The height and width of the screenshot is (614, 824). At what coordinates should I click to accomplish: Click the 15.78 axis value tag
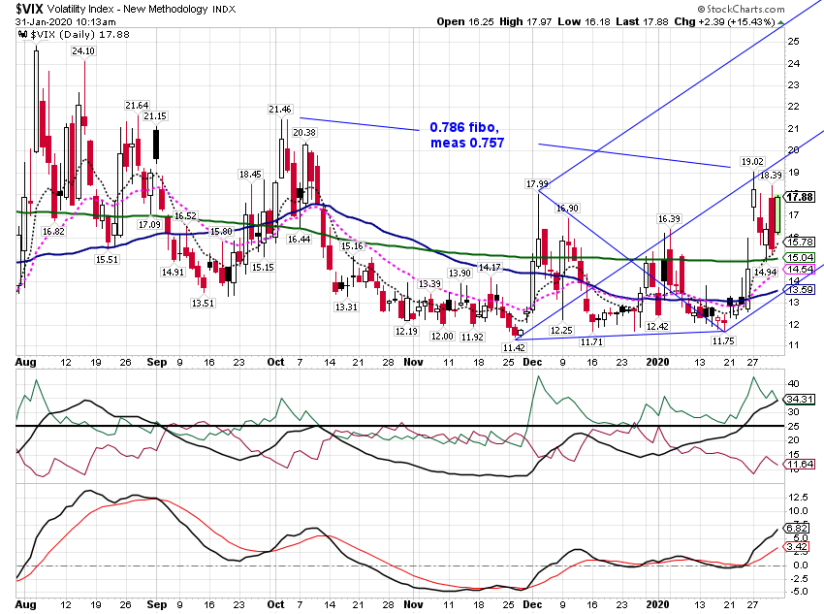800,242
